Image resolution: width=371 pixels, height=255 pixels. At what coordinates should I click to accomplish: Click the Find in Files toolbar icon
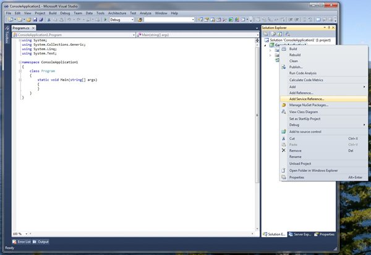[x=140, y=20]
